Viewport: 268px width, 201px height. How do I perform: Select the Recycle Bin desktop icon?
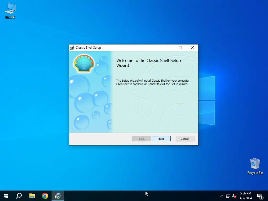coord(255,166)
